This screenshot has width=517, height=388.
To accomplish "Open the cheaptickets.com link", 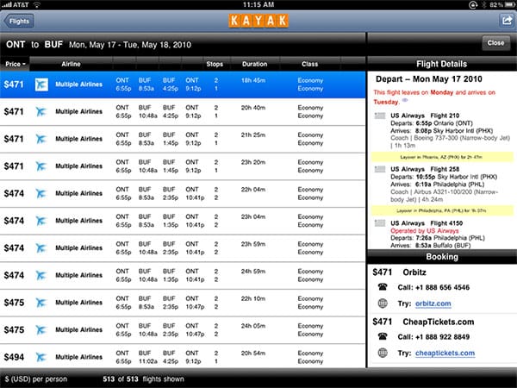I will 445,354.
